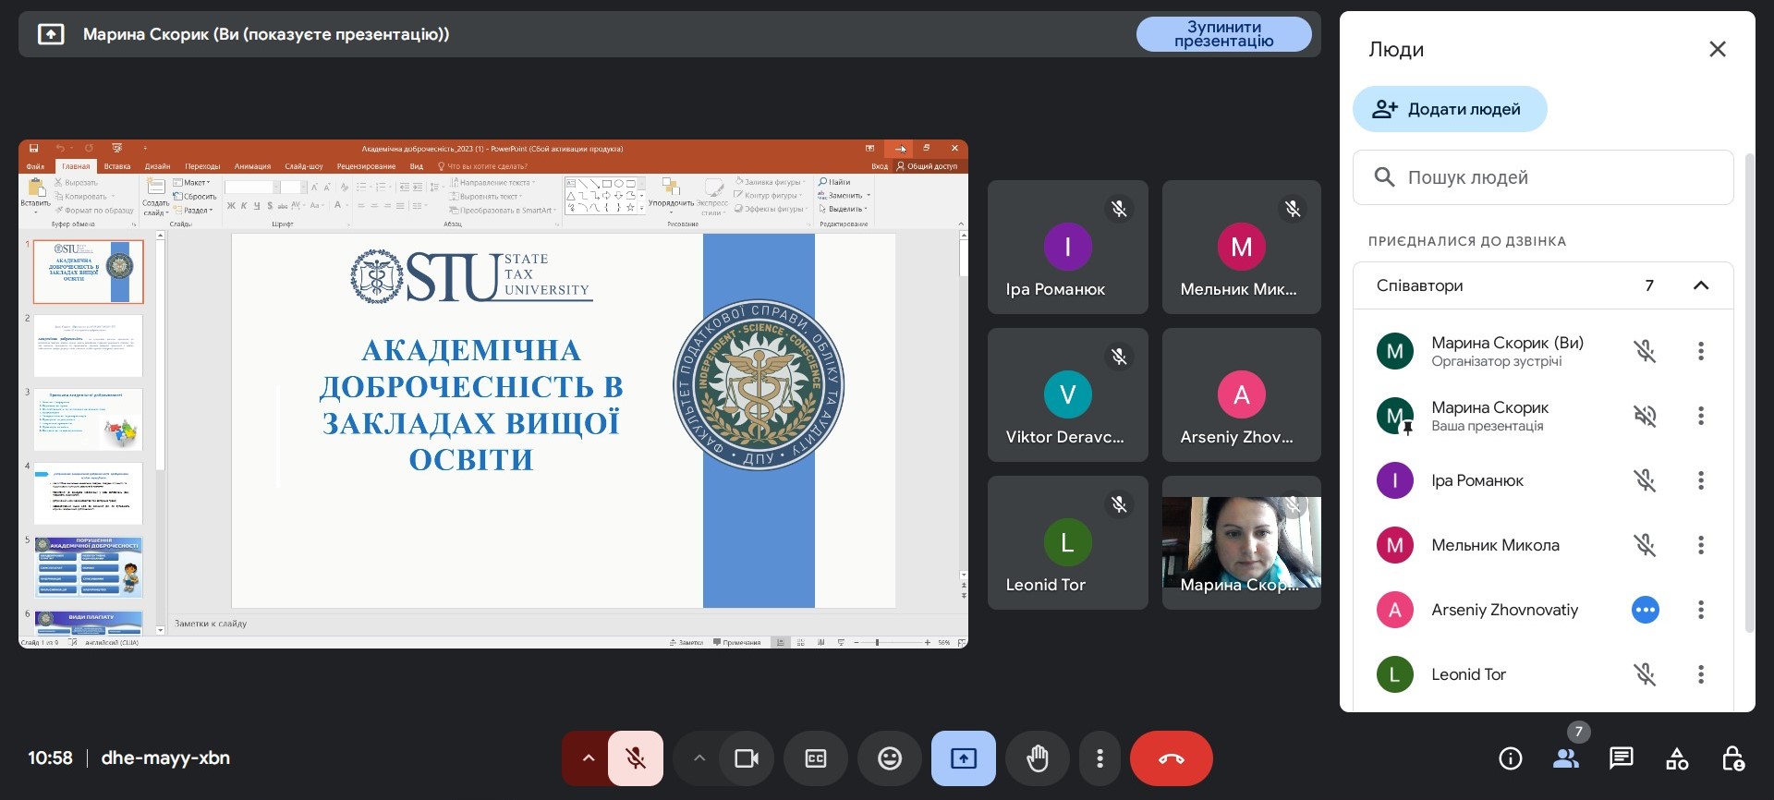The height and width of the screenshot is (800, 1774).
Task: Click Заметки notes button in status bar
Action: coord(687,642)
